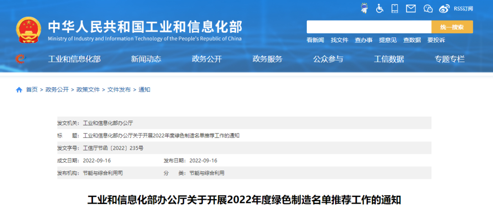Image resolution: width=493 pixels, height=214 pixels.
Task: Open the mobile phone version icon
Action: pos(395,8)
